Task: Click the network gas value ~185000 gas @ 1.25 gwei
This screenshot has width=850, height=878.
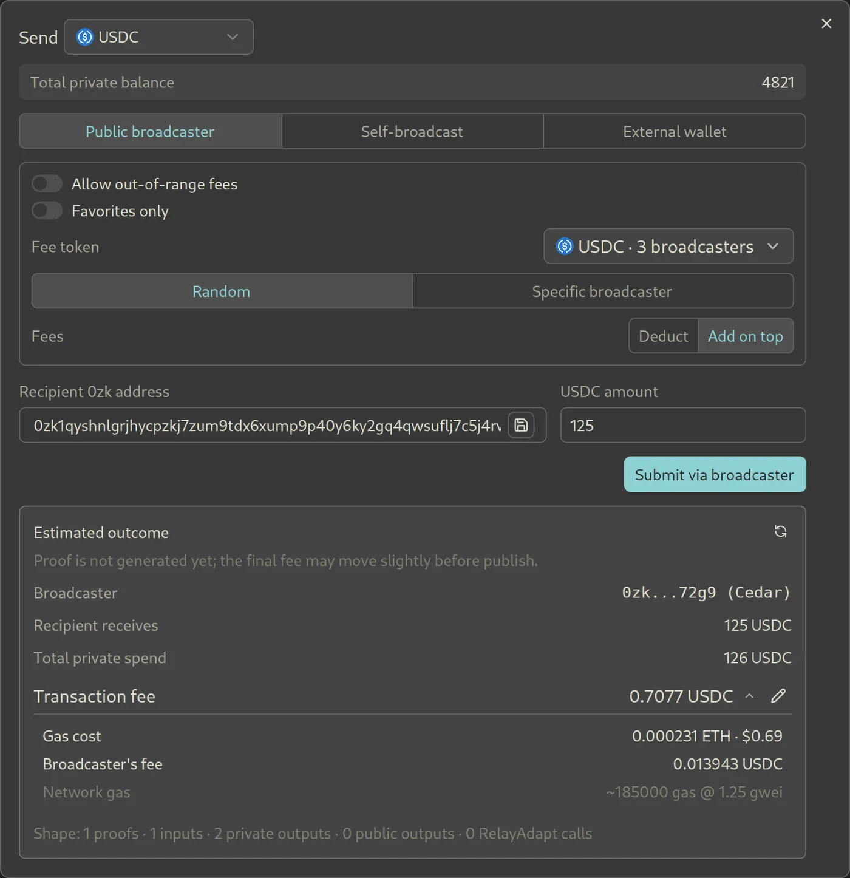Action: click(x=694, y=792)
